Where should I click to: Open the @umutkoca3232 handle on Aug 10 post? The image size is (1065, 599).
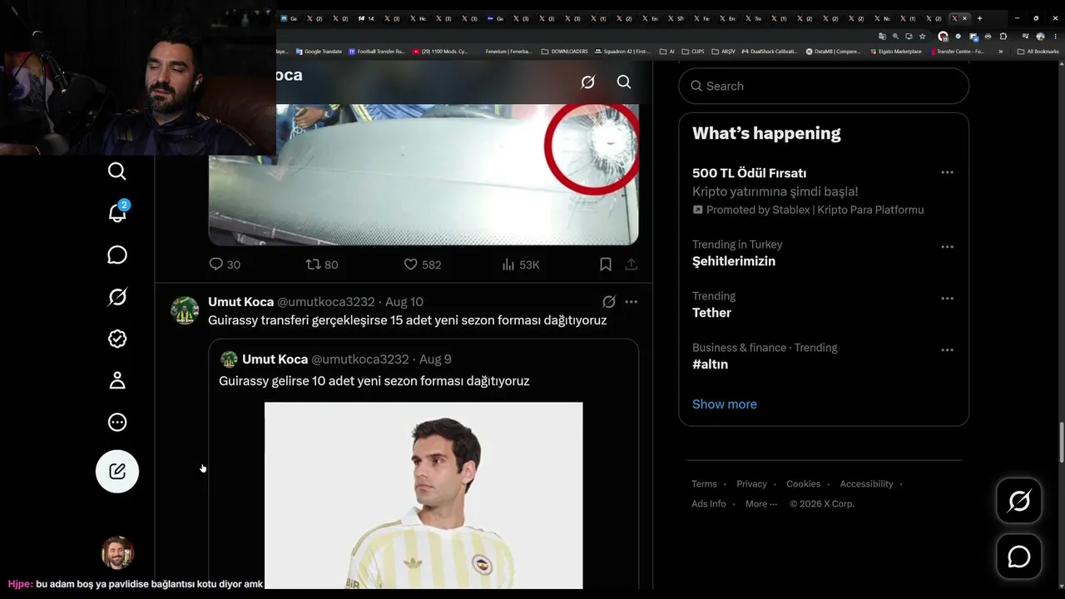click(326, 302)
